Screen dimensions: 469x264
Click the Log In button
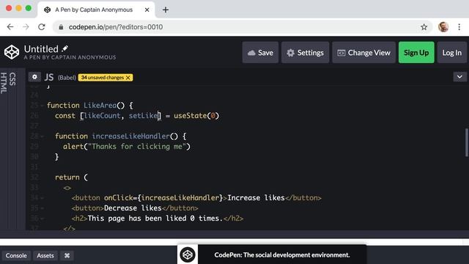tap(451, 53)
